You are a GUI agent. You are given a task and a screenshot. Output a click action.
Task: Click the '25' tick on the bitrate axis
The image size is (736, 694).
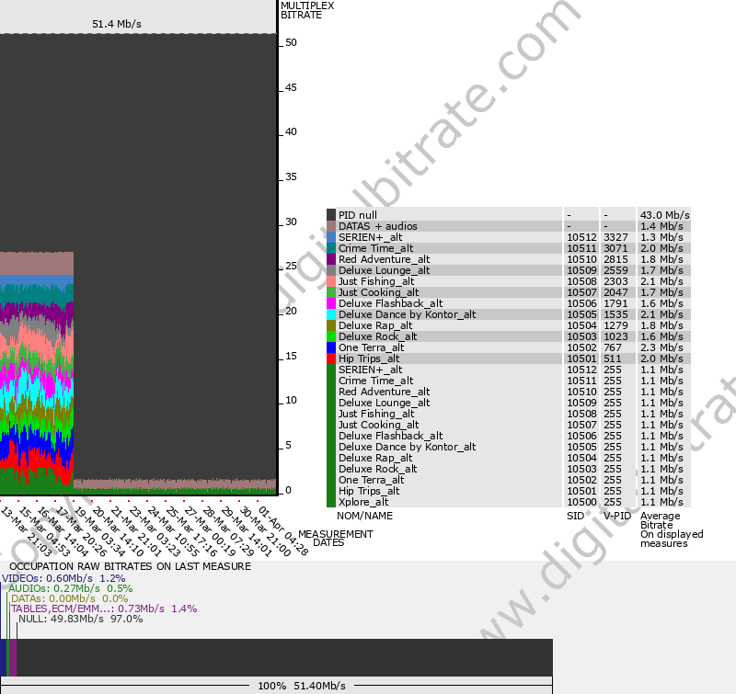tap(291, 266)
